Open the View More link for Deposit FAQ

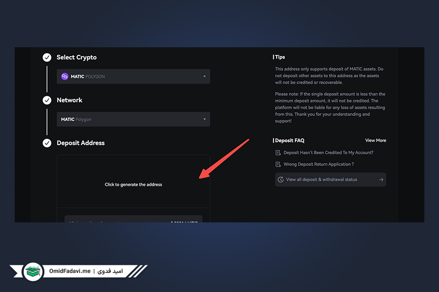coord(376,140)
